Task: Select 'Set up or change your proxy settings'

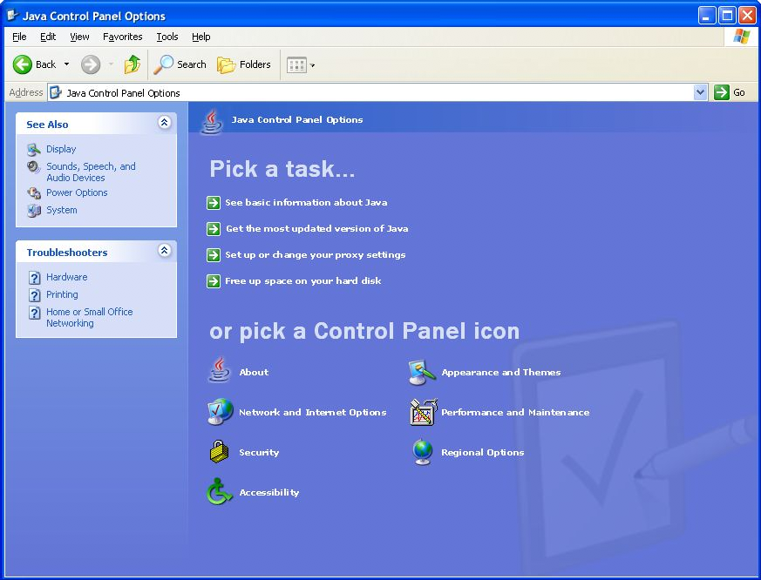Action: [x=314, y=255]
